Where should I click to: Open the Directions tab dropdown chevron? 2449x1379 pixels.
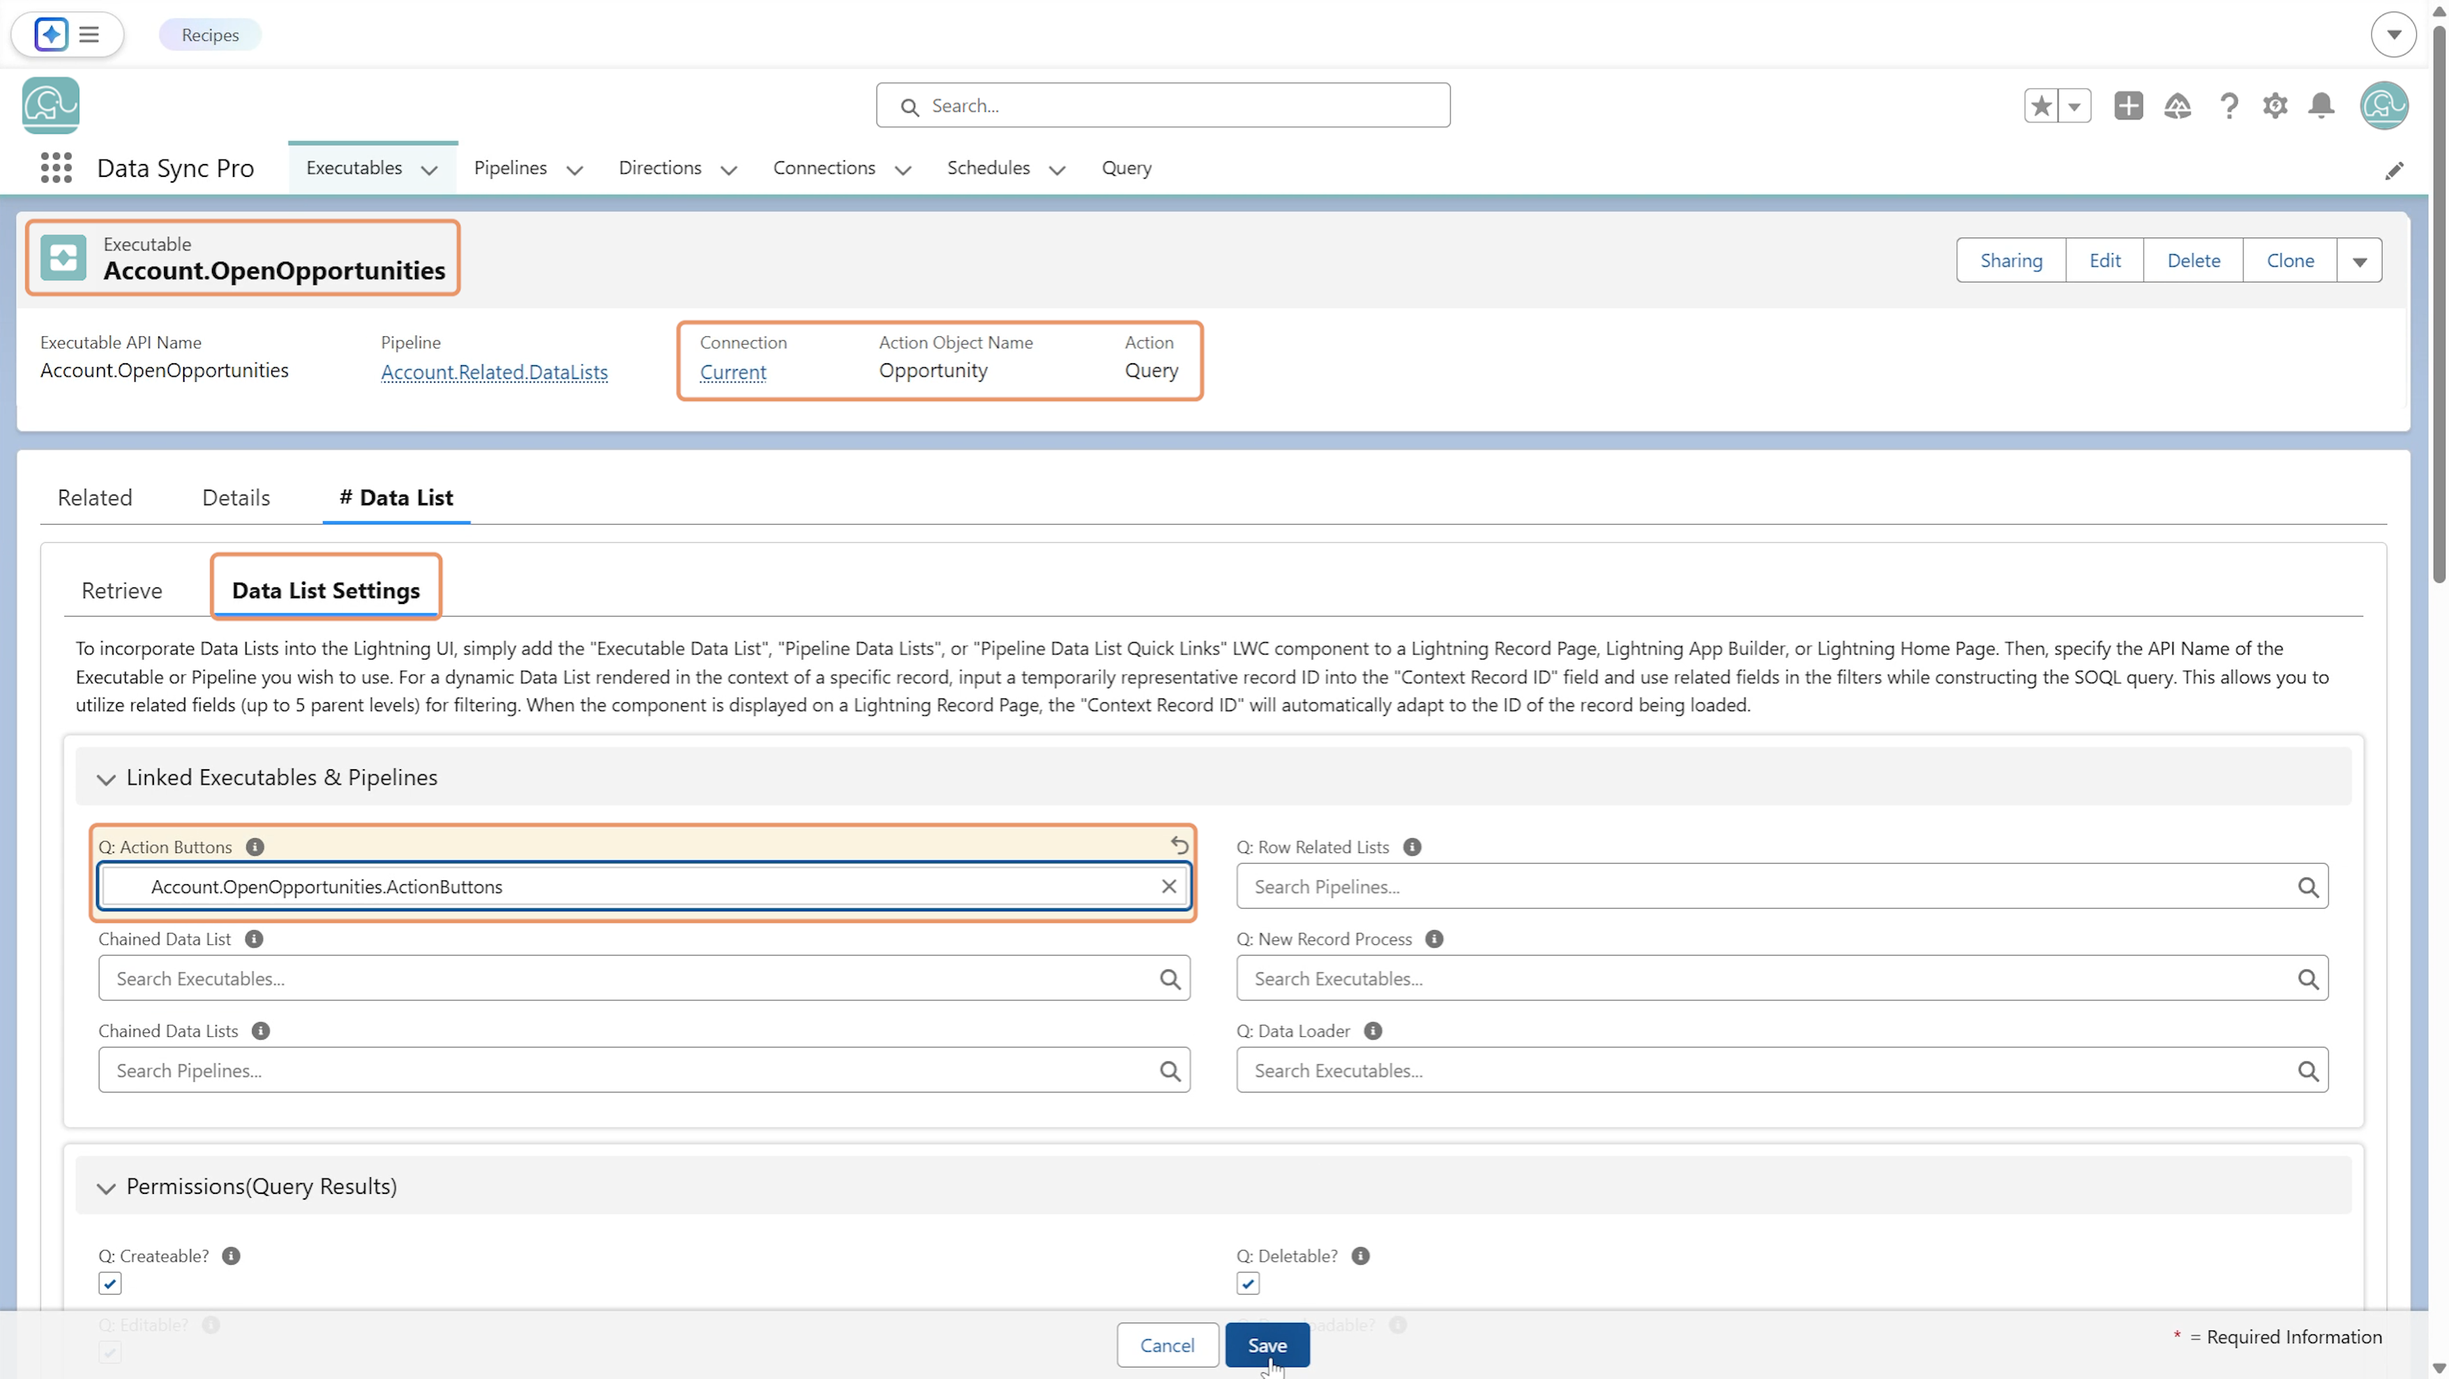[x=728, y=170]
